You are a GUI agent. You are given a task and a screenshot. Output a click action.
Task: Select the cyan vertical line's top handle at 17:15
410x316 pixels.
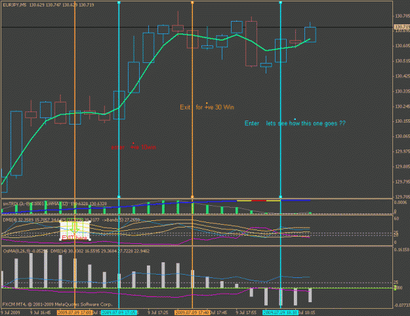coord(119,3)
